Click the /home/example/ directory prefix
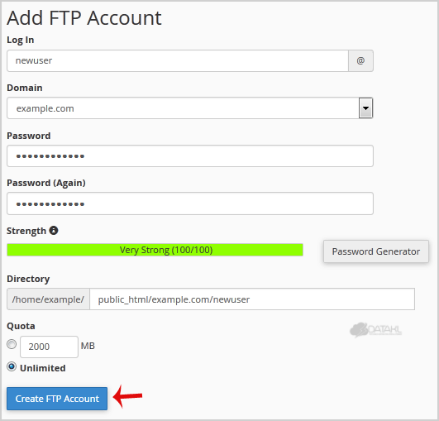 (48, 299)
